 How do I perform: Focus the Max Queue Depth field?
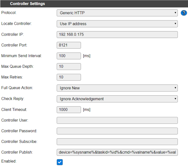click(x=69, y=67)
